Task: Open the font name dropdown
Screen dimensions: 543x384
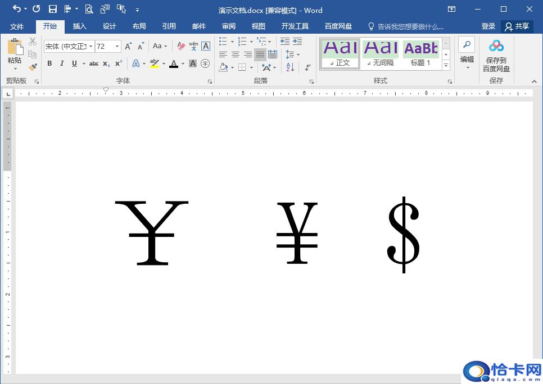Action: (91, 47)
